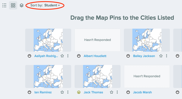Click the face icon beside Albert Houdlett

tap(79, 56)
